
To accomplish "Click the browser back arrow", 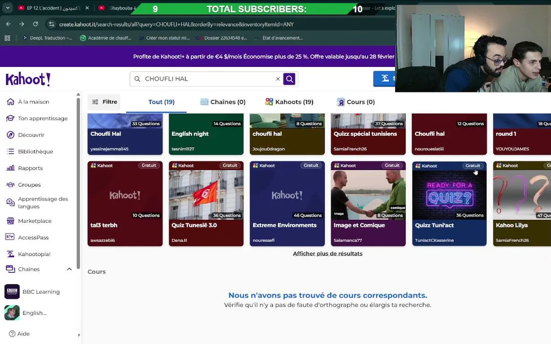I will pyautogui.click(x=8, y=24).
